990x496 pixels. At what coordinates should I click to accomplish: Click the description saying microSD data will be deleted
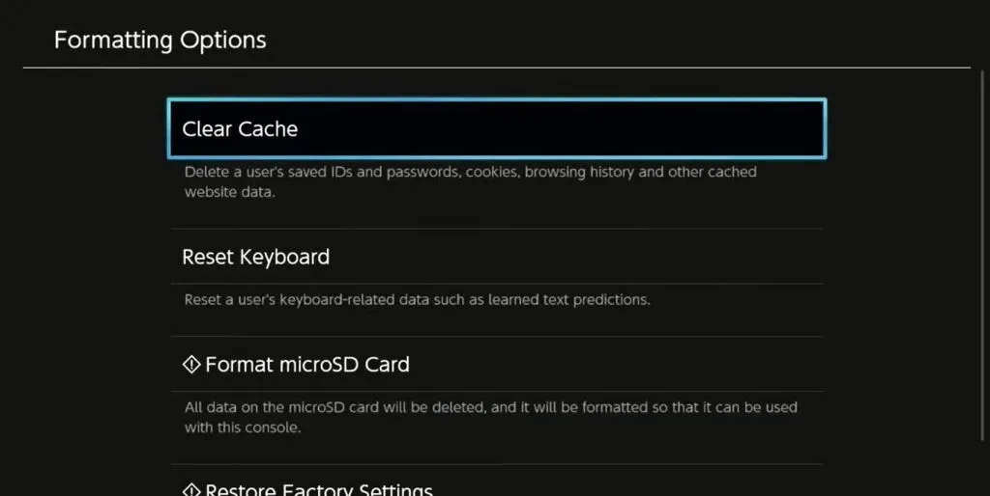(x=490, y=417)
